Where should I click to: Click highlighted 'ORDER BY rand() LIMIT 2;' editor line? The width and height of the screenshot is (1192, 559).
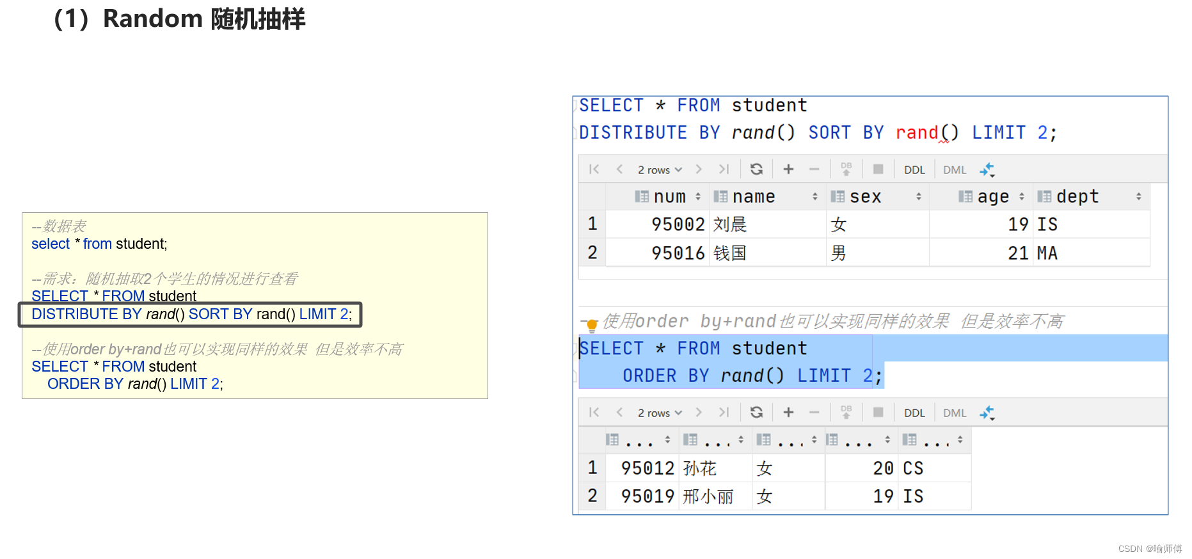pos(752,375)
